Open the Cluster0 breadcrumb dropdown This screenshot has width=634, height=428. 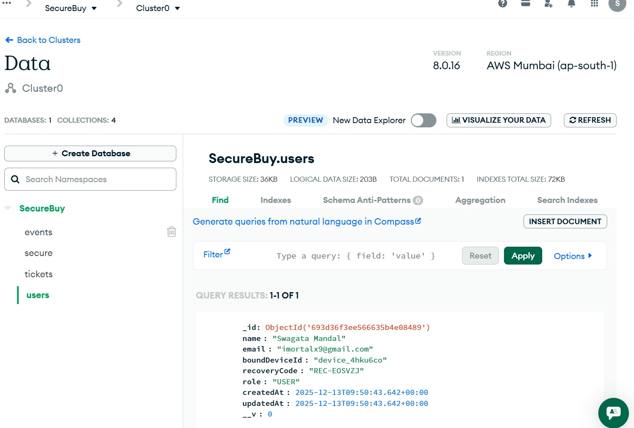click(158, 8)
